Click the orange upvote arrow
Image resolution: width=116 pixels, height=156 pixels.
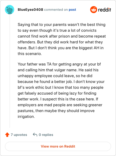tap(7, 135)
